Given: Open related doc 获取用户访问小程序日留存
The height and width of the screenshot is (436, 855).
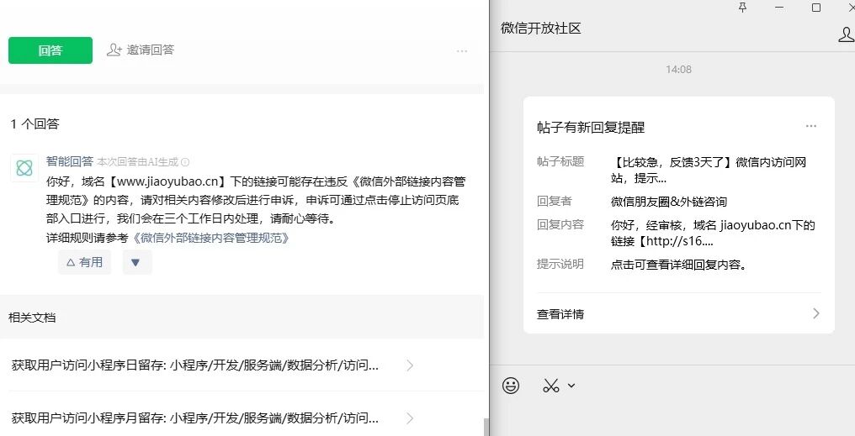Looking at the screenshot, I should point(194,365).
